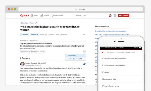This screenshot has width=151, height=91.
Task: Click the blue Answer button under question
Action: [x=25, y=35]
